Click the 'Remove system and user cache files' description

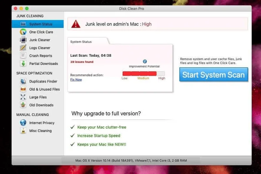click(211, 61)
